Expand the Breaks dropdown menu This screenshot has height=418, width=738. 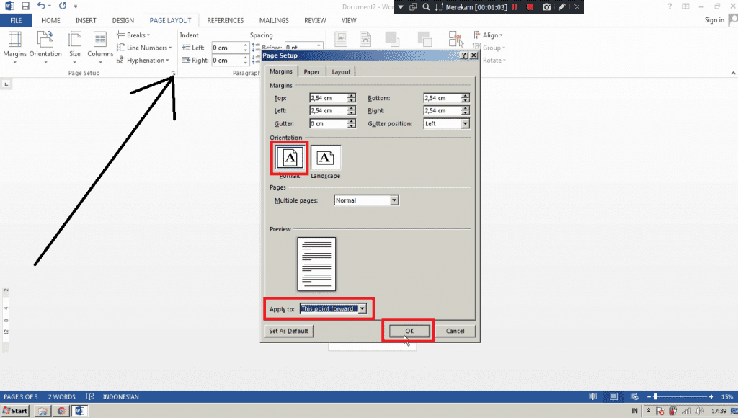point(138,35)
